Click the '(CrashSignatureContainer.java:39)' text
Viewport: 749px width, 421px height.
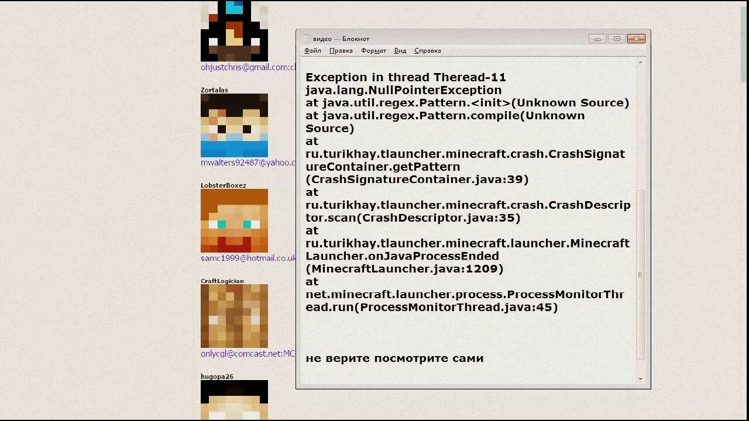pos(417,180)
